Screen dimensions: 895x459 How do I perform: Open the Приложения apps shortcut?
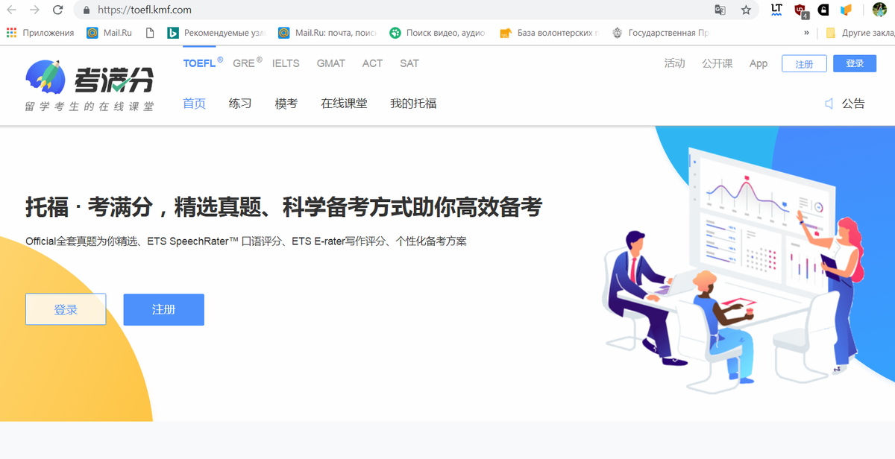click(x=40, y=33)
